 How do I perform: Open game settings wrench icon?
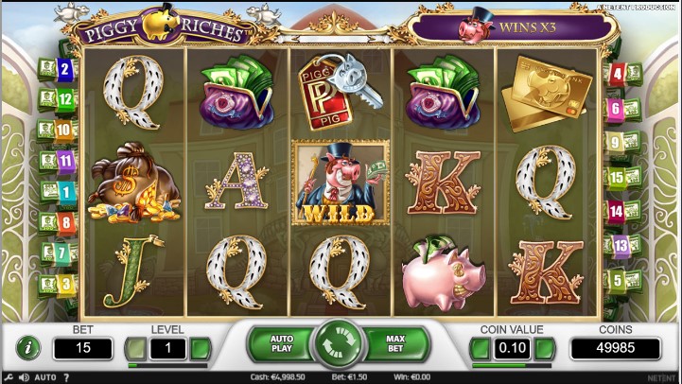click(9, 377)
